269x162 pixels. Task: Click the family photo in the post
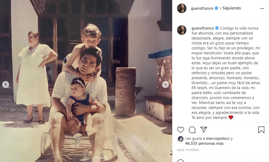pyautogui.click(x=86, y=81)
